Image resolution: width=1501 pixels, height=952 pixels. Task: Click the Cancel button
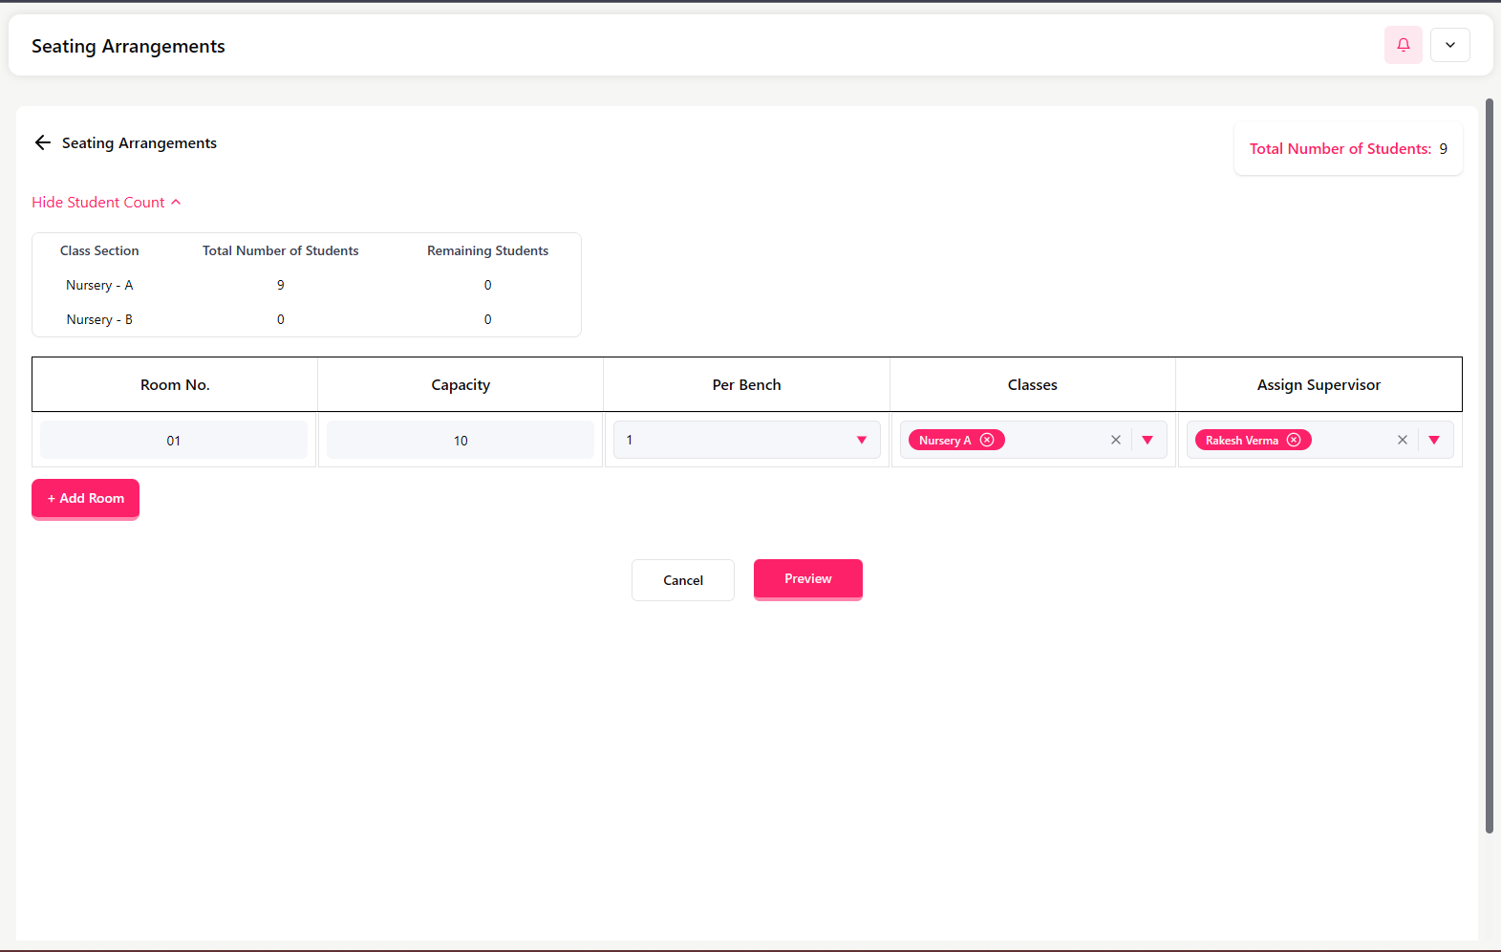click(682, 580)
